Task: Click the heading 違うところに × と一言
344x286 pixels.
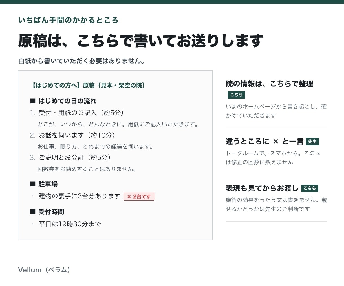Action: pos(264,141)
